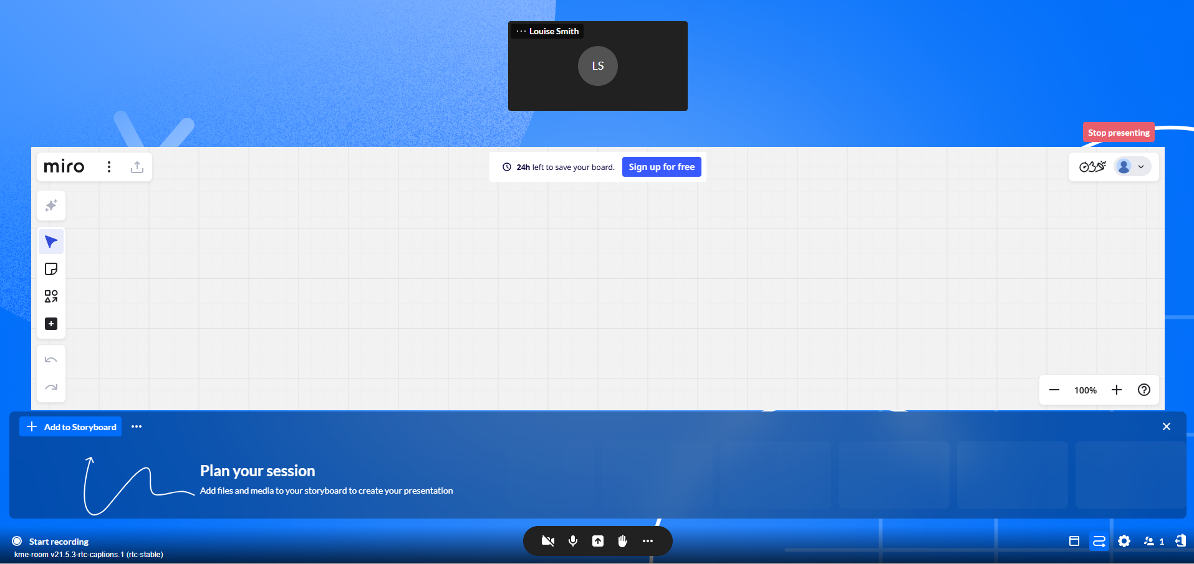Open the participants list
The width and height of the screenshot is (1194, 564).
pos(1154,541)
